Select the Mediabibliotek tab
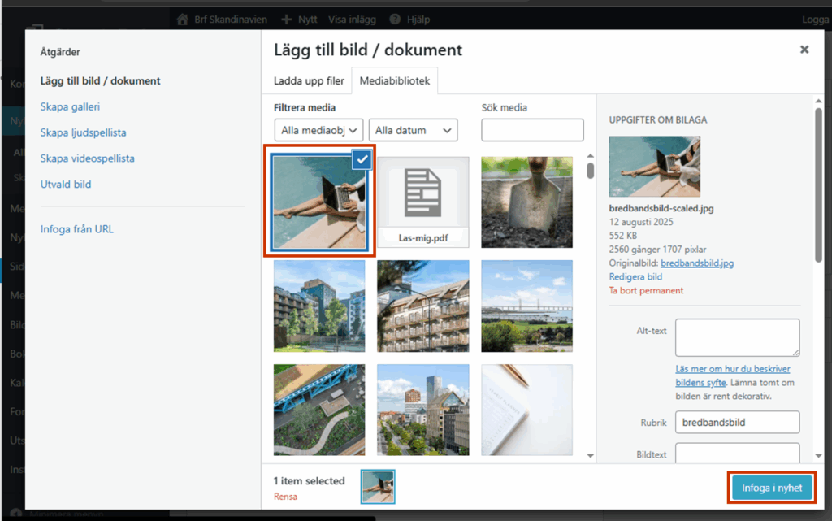Screen dimensions: 832x521 [395, 80]
